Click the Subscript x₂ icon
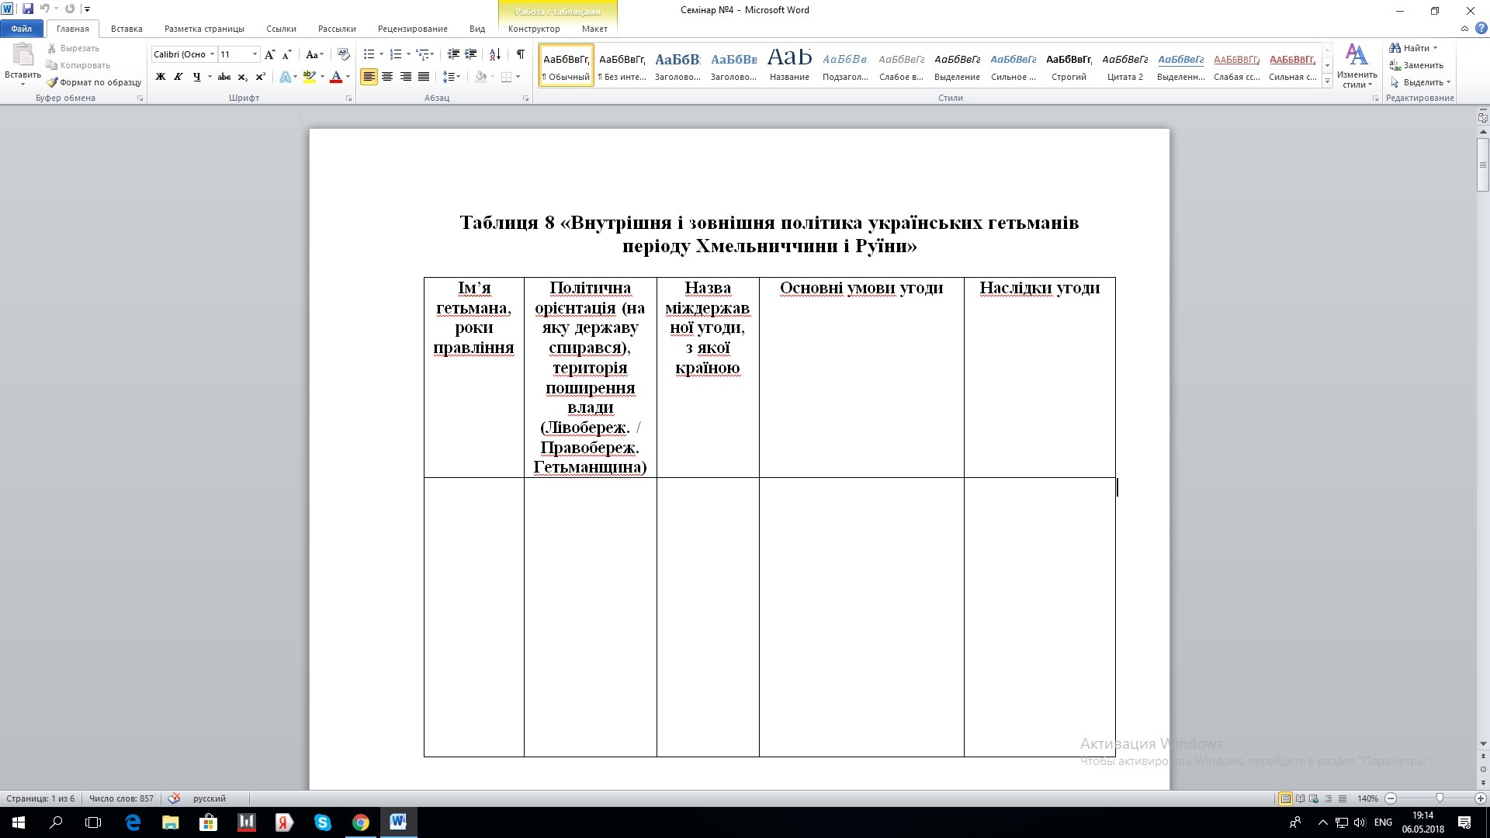Image resolution: width=1490 pixels, height=838 pixels. click(x=242, y=77)
